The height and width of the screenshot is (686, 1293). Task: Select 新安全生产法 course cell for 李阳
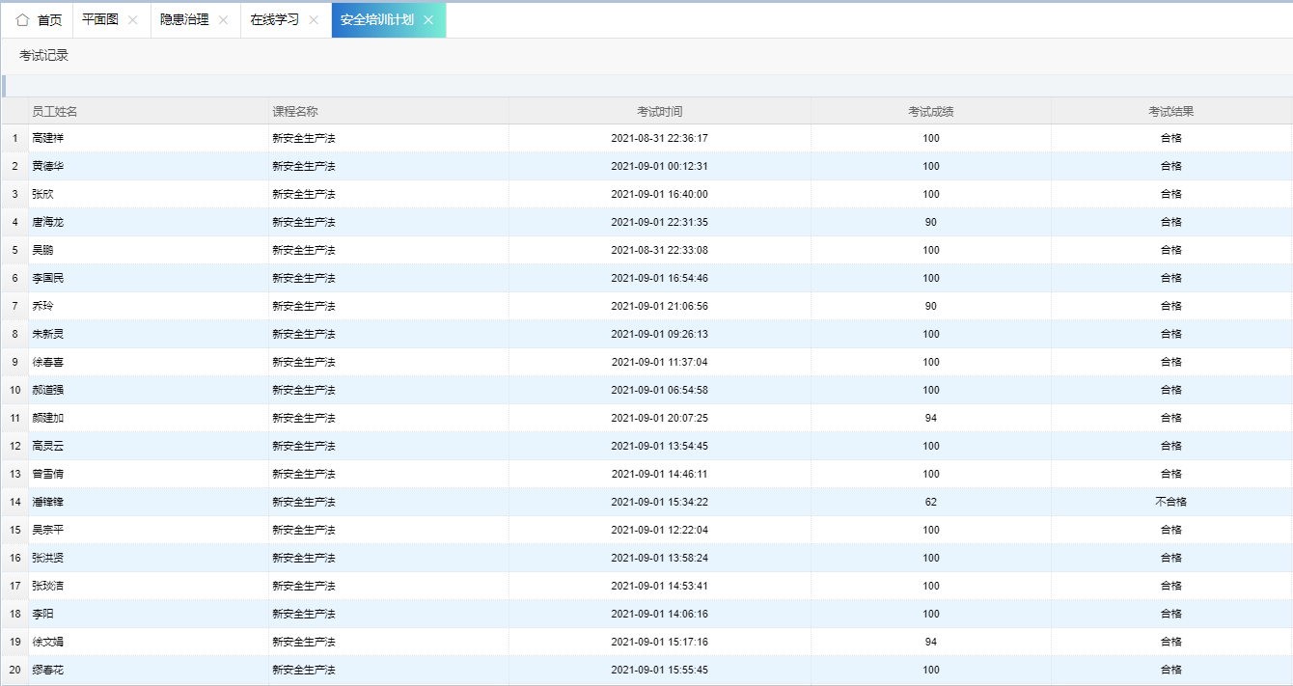[x=304, y=614]
